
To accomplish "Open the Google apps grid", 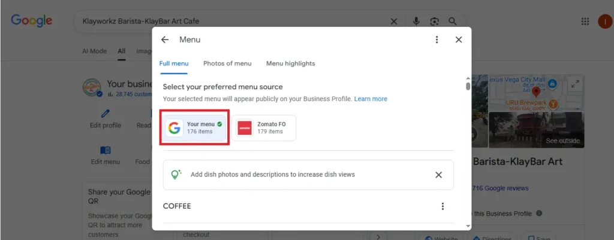I will tap(585, 22).
